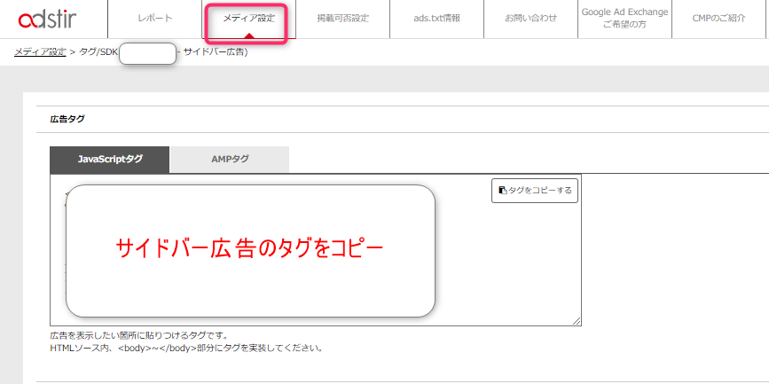This screenshot has height=384, width=769.
Task: Click the メディア設定 breadcrumb link
Action: click(x=40, y=52)
